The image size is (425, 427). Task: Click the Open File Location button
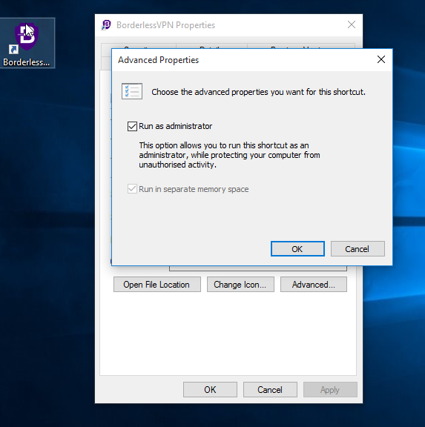pos(157,285)
